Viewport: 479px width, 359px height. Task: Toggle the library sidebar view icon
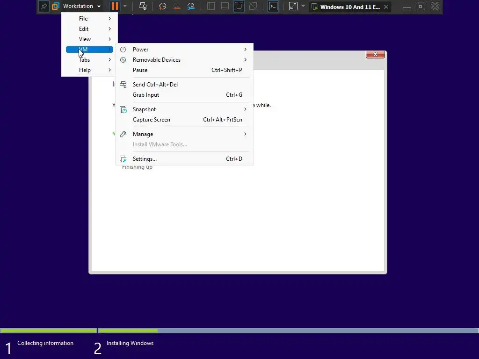(x=211, y=6)
